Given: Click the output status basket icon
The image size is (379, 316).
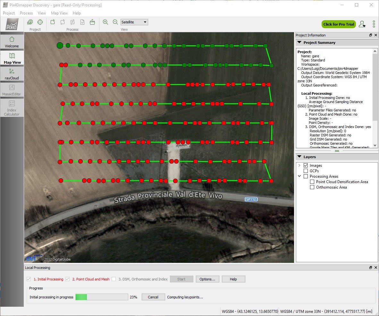Looking at the screenshot, I should [x=92, y=22].
